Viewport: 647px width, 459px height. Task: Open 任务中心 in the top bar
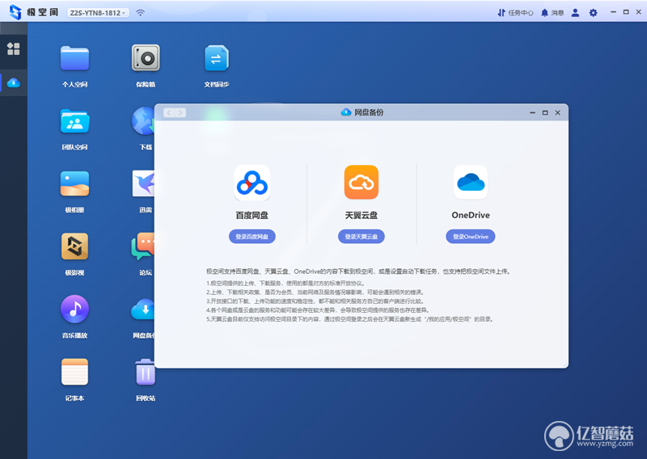(x=515, y=13)
